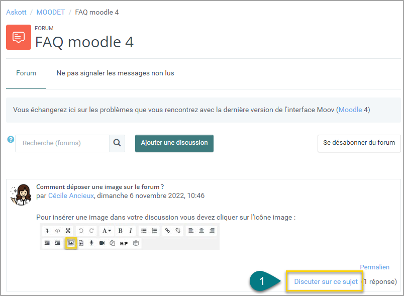Image resolution: width=404 pixels, height=296 pixels.
Task: Click the '(1 réponse)' text
Action: click(380, 281)
